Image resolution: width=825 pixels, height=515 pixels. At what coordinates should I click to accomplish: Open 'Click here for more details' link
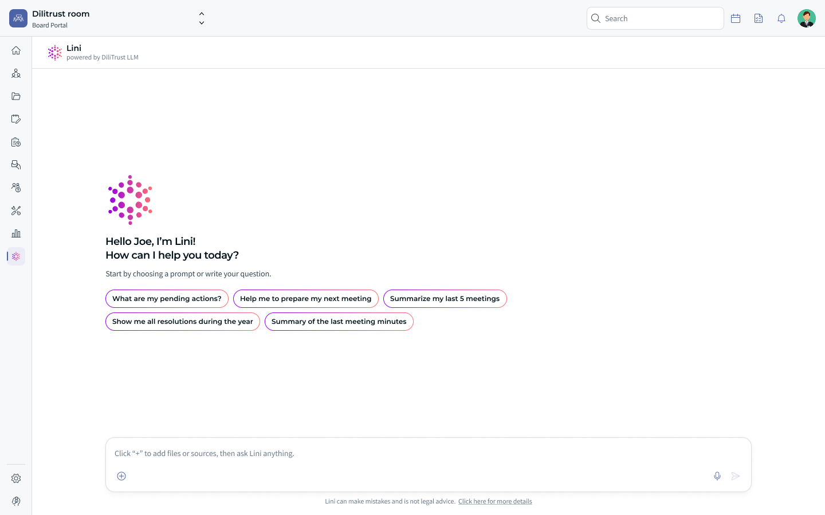pyautogui.click(x=495, y=501)
